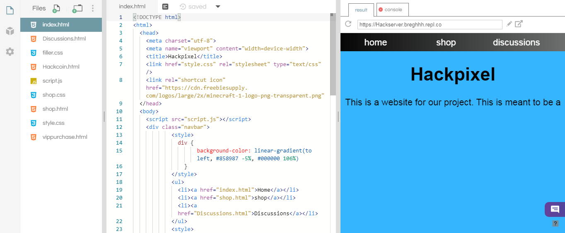
Task: Click the shop link in preview navbar
Action: point(446,43)
